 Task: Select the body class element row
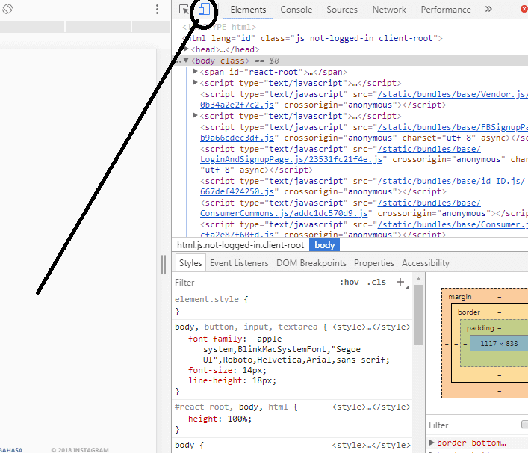tap(350, 61)
